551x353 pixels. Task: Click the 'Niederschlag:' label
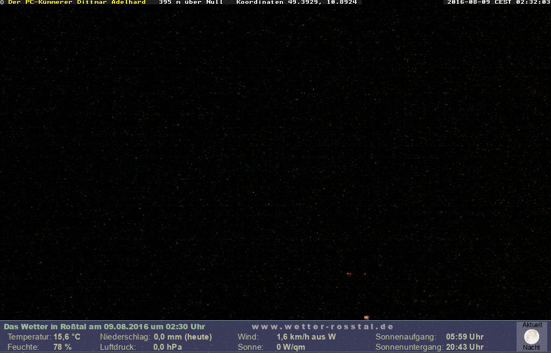pyautogui.click(x=125, y=337)
